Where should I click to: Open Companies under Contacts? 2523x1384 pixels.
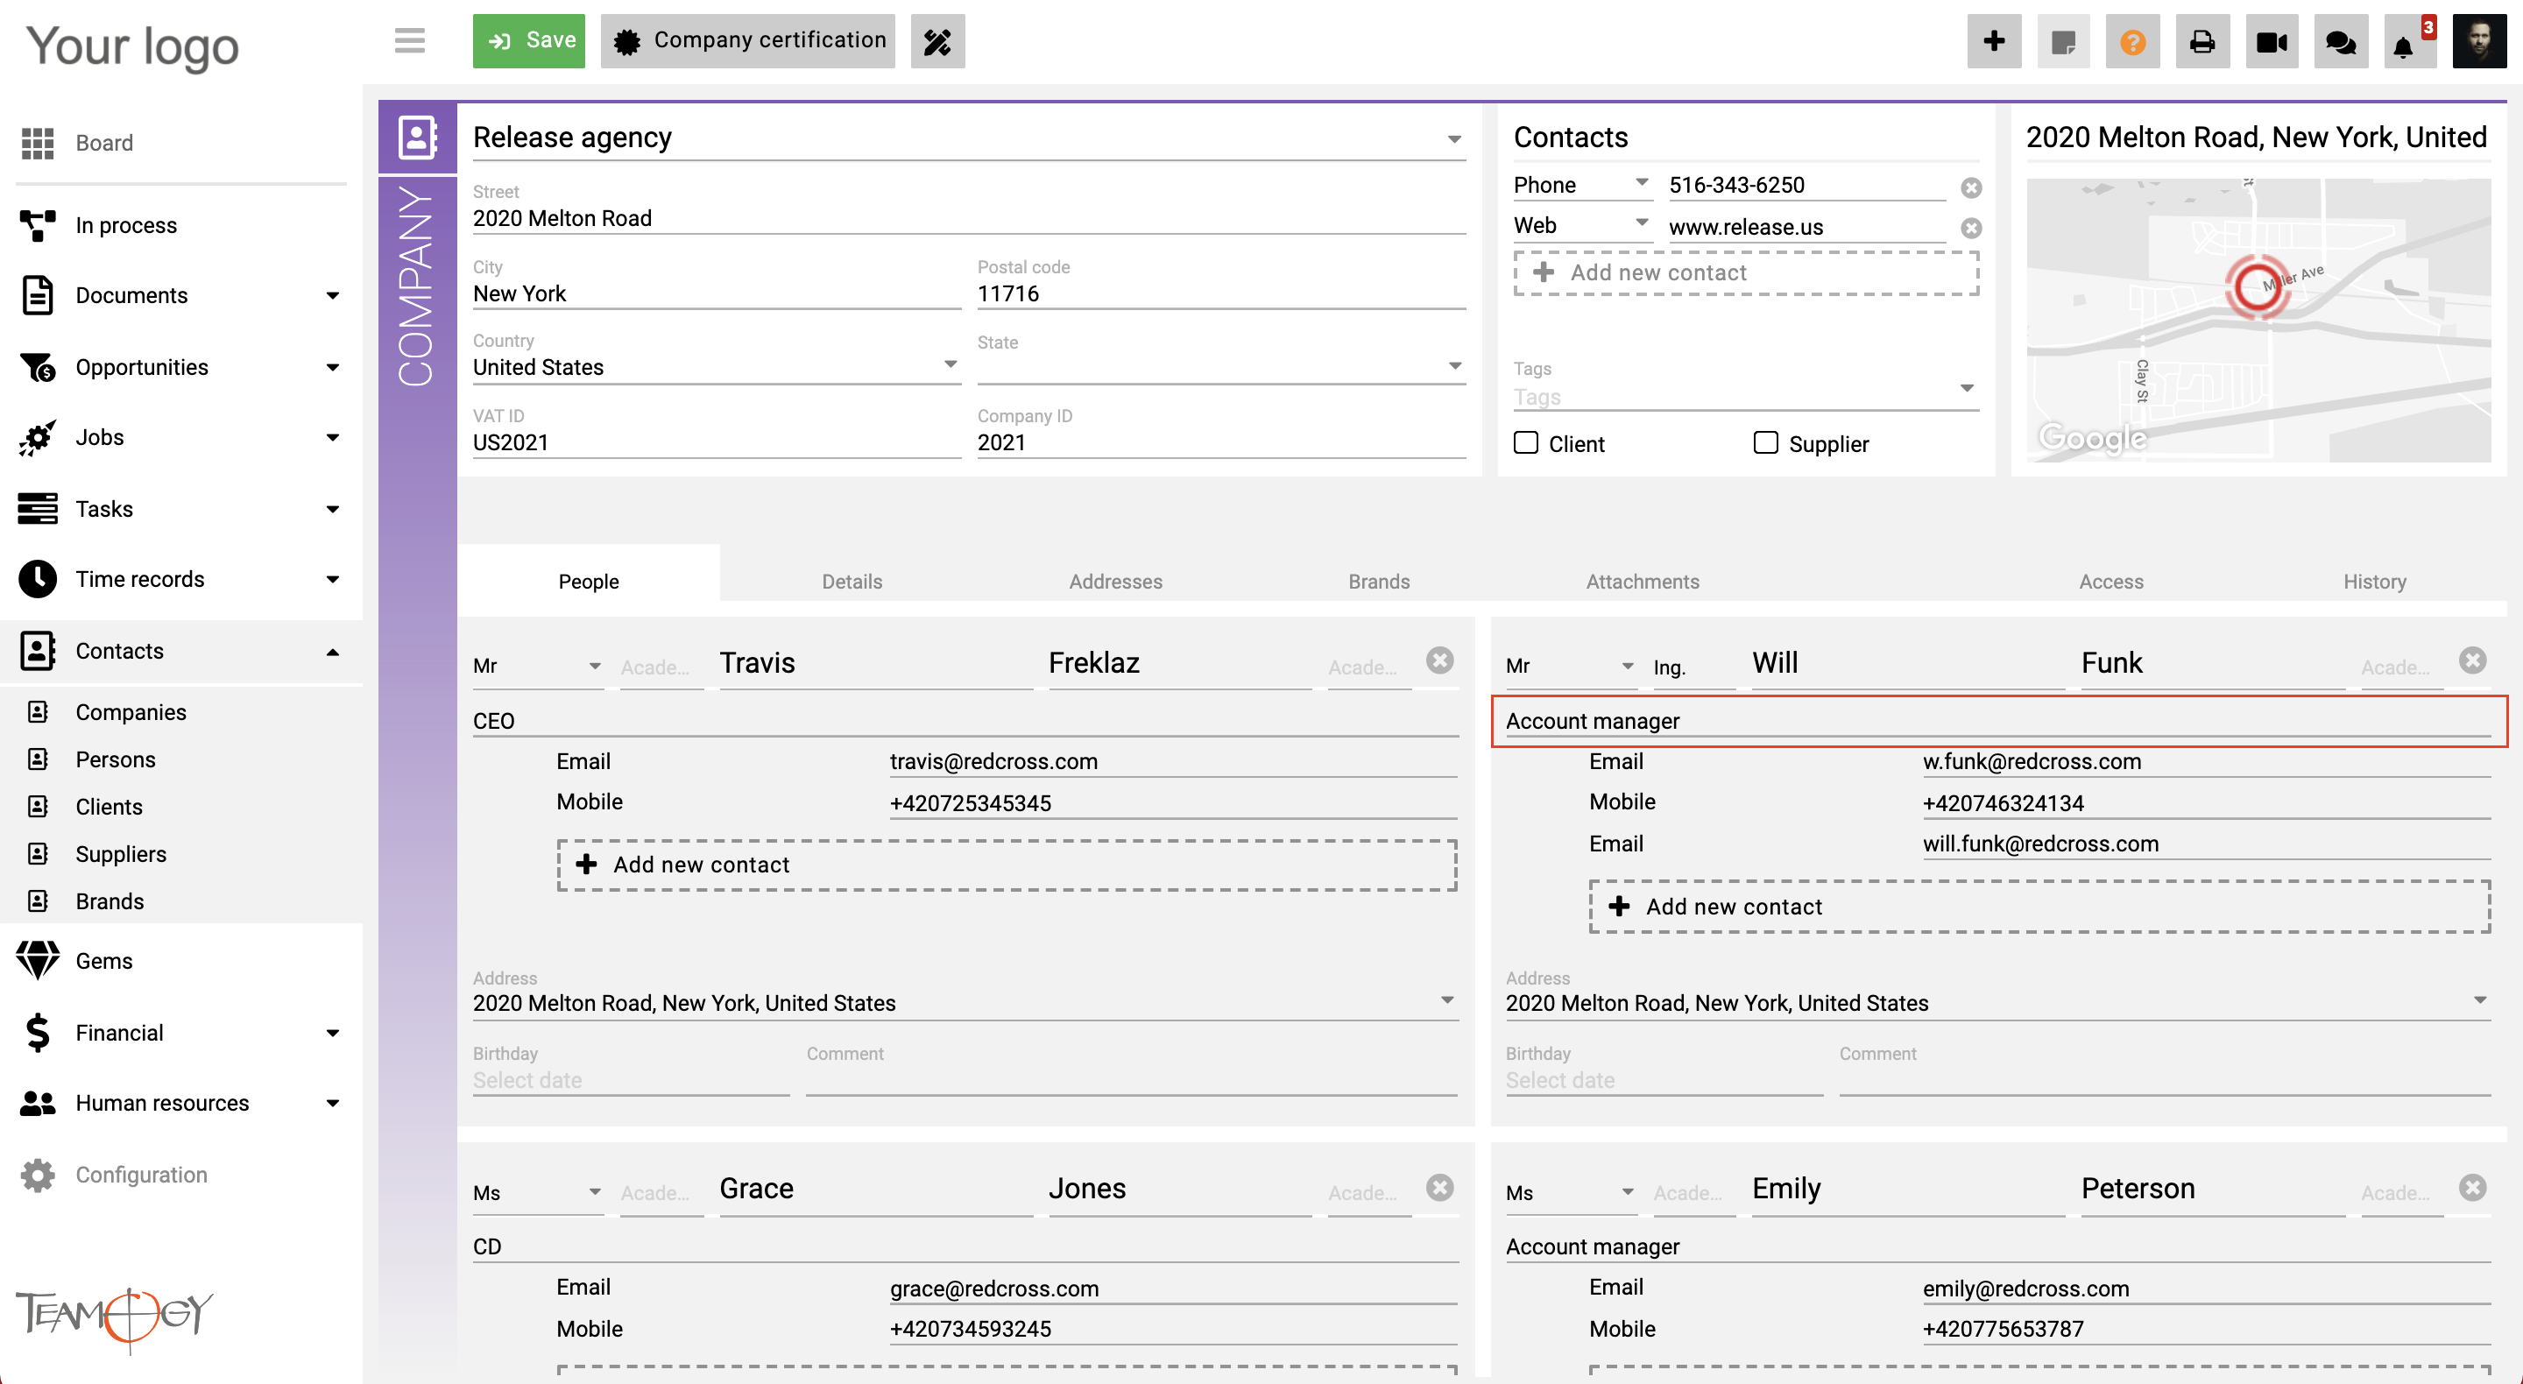pyautogui.click(x=131, y=712)
